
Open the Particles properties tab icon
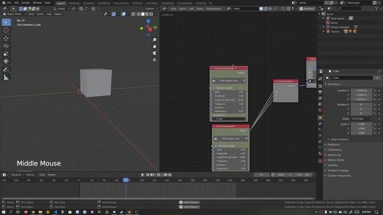320,130
